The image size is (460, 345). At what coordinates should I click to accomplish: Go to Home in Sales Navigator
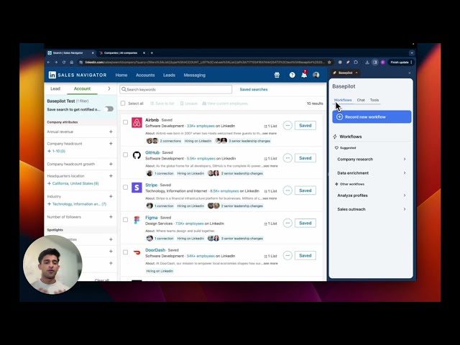point(121,75)
